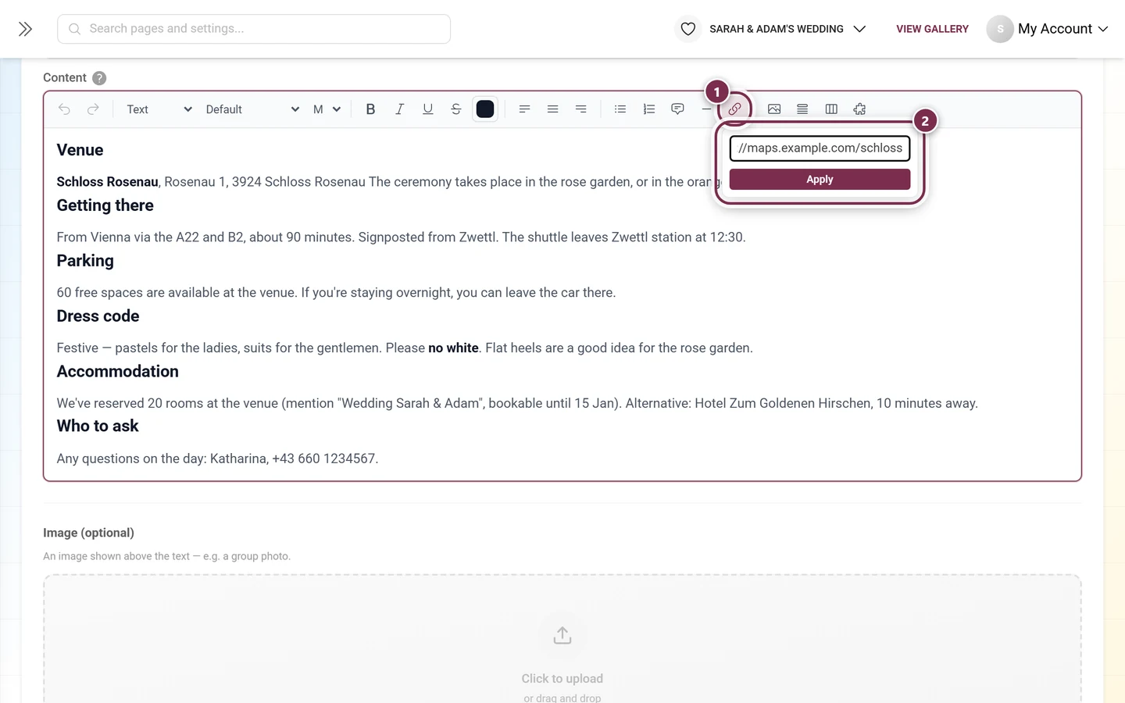Click the link URL input field
The image size is (1125, 703).
[x=820, y=148]
